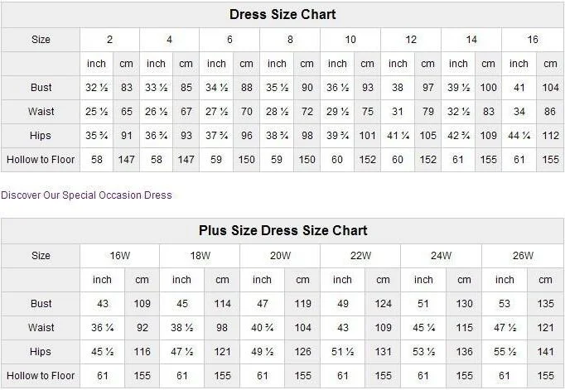Select the 26W column header
The image size is (565, 390).
point(523,256)
